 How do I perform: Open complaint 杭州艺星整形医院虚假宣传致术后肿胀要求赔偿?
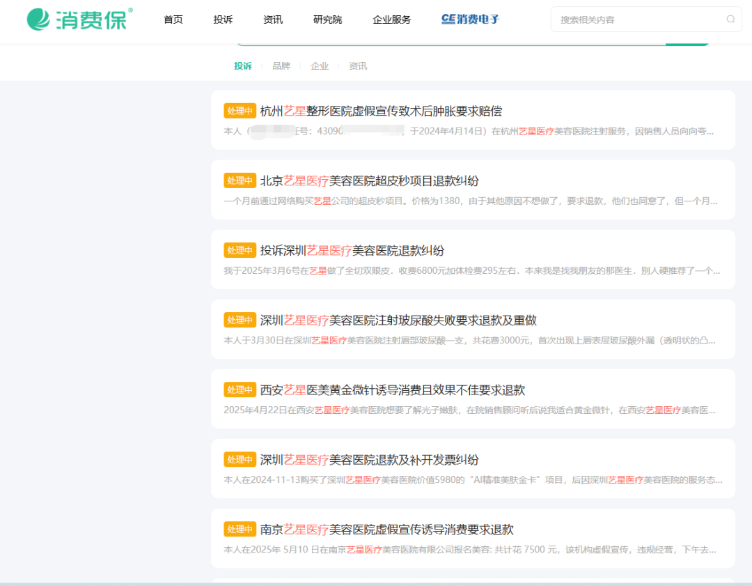pyautogui.click(x=381, y=111)
